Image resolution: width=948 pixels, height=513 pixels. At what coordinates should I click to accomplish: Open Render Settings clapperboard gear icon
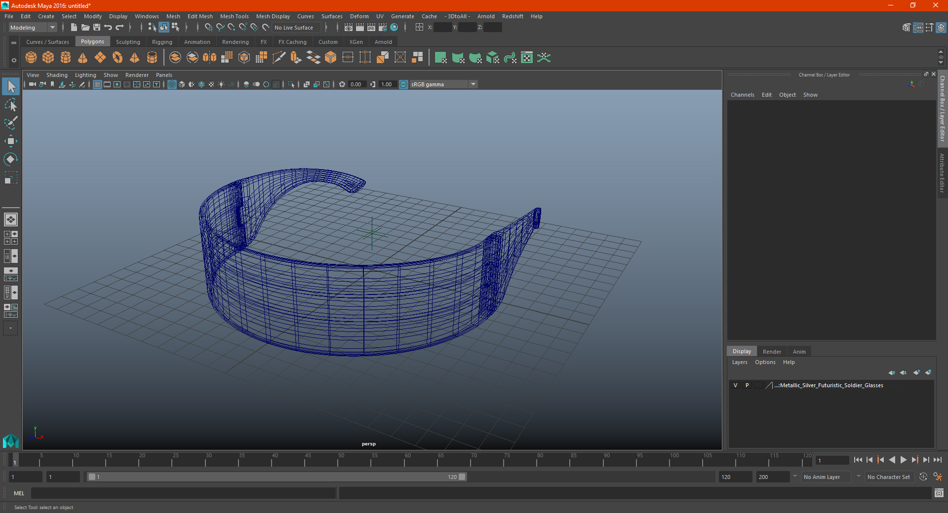click(x=383, y=28)
